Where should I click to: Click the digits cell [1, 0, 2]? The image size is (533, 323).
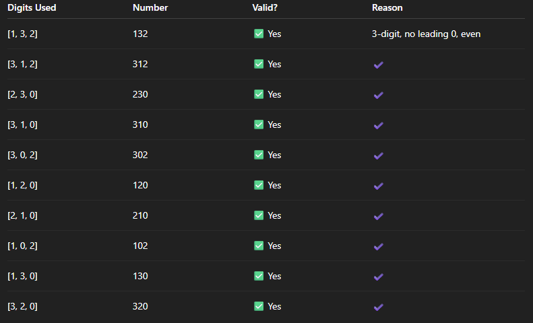[22, 246]
